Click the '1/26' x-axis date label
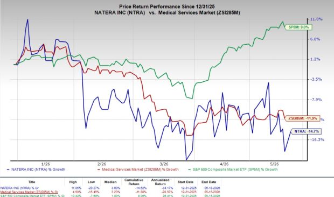 pyautogui.click(x=46, y=164)
